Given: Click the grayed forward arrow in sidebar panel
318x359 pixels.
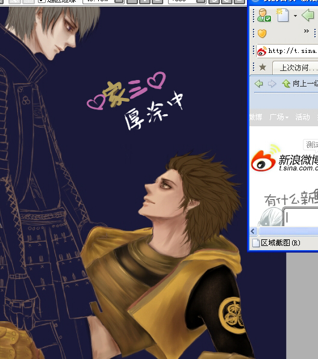Looking at the screenshot, I should tap(272, 84).
